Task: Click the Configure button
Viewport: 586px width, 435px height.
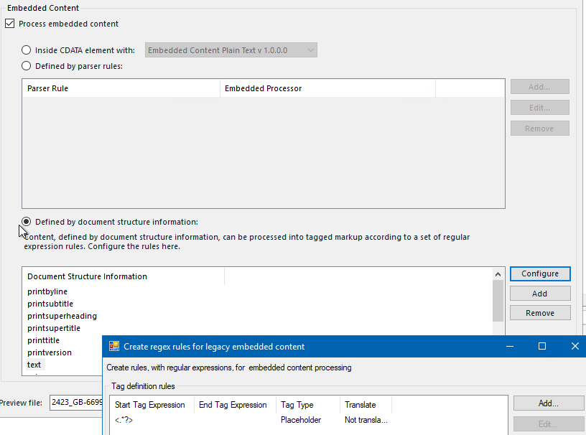Action: pos(539,273)
